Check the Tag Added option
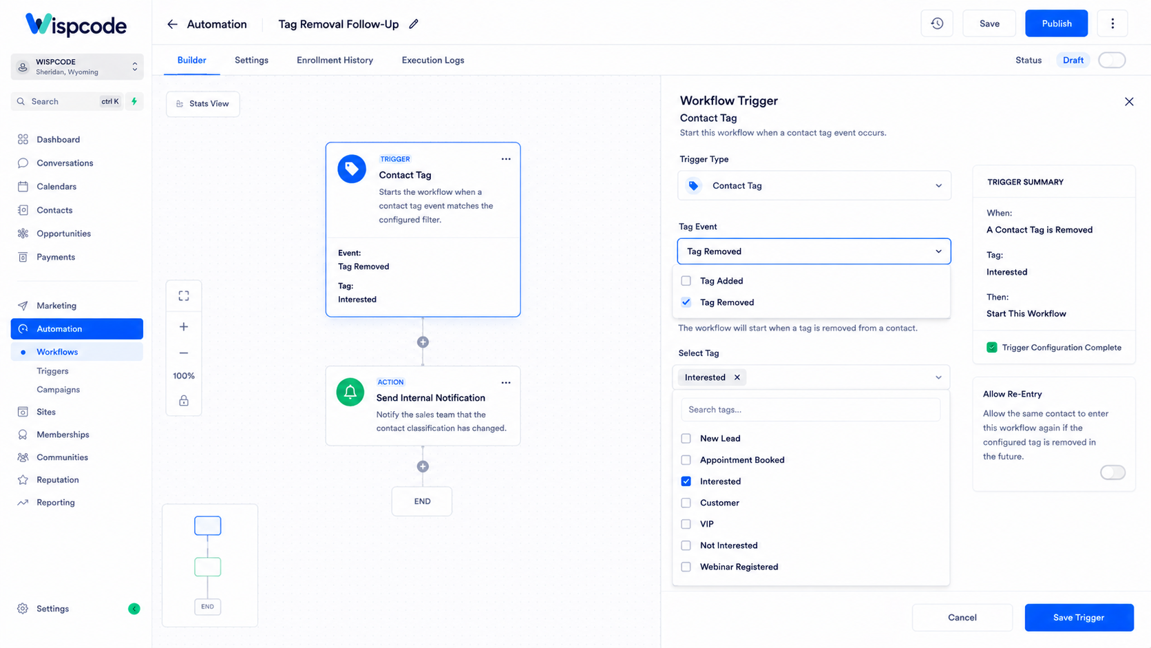 [686, 281]
